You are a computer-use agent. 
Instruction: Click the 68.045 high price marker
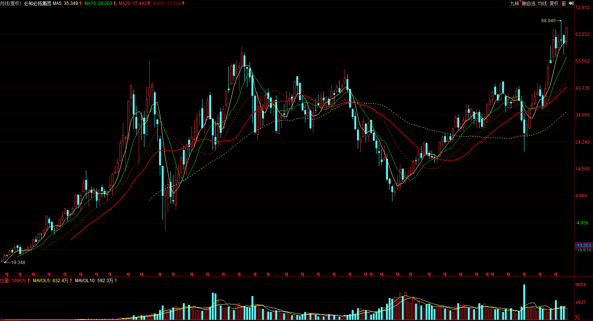[549, 21]
